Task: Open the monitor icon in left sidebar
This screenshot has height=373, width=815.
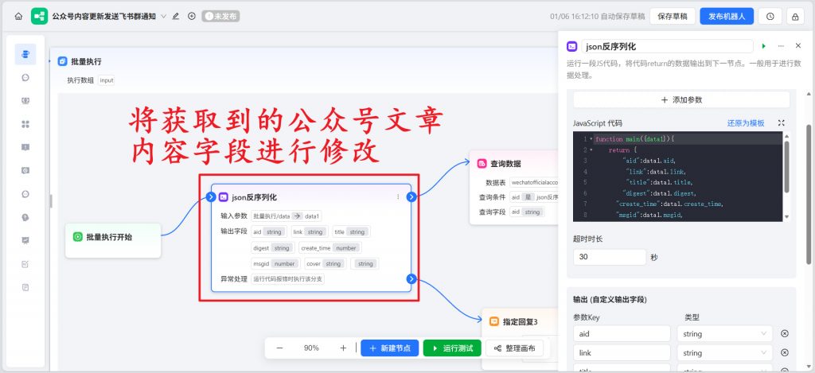Action: pyautogui.click(x=25, y=101)
